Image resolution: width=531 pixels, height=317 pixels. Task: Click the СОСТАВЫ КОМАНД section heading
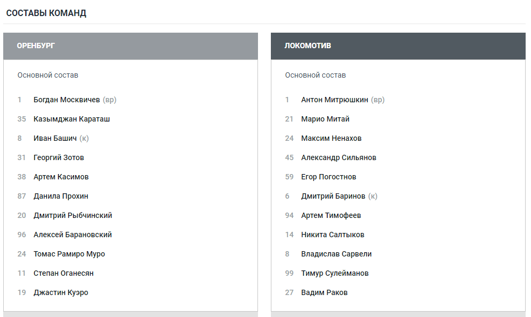coord(46,13)
